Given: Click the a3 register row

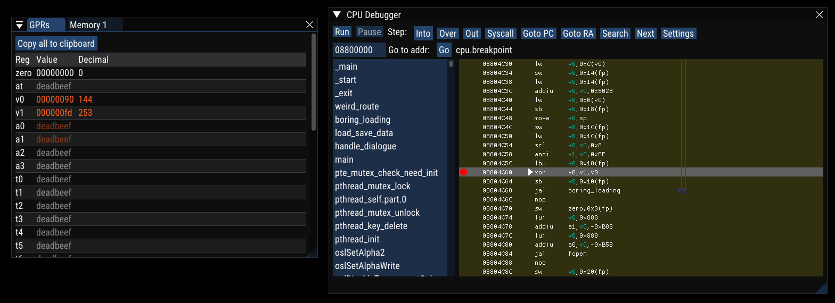Looking at the screenshot, I should [x=161, y=166].
